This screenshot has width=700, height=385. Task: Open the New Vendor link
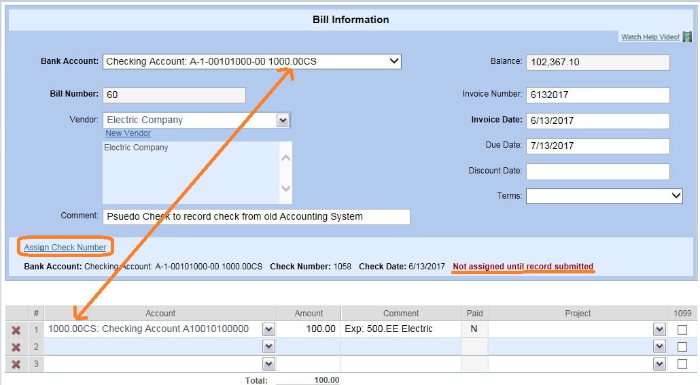coord(128,133)
